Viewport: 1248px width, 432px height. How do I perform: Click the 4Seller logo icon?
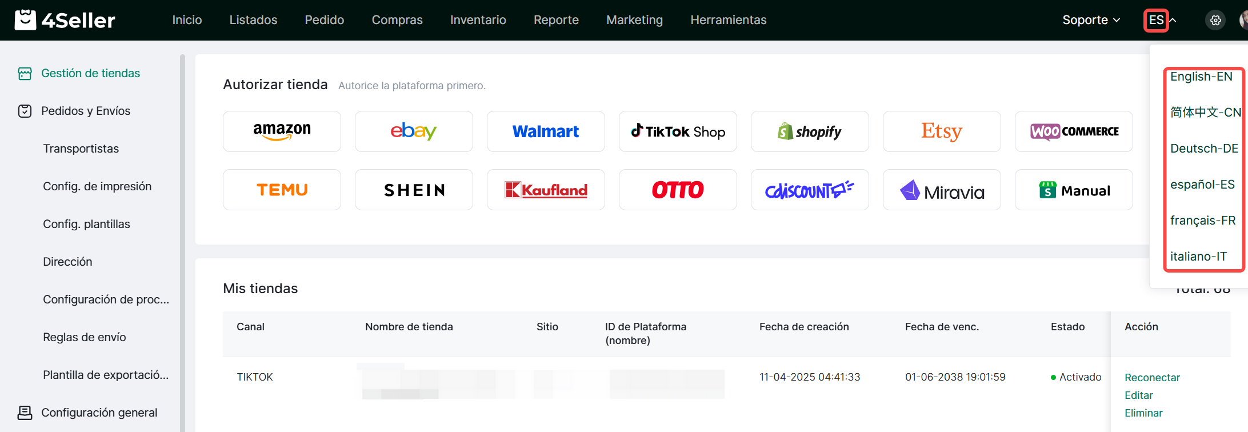coord(25,20)
